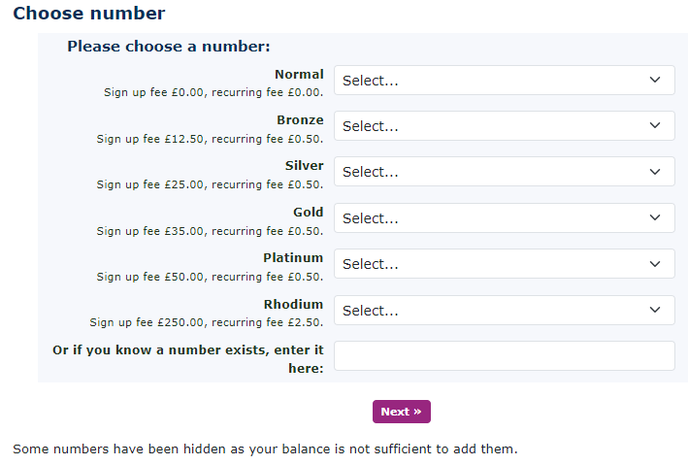
Task: Expand the Silver number select box
Action: (504, 172)
